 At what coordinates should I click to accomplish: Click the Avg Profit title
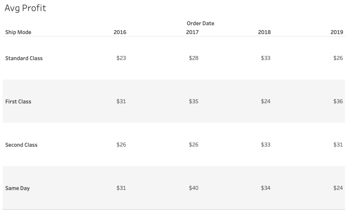tap(25, 9)
